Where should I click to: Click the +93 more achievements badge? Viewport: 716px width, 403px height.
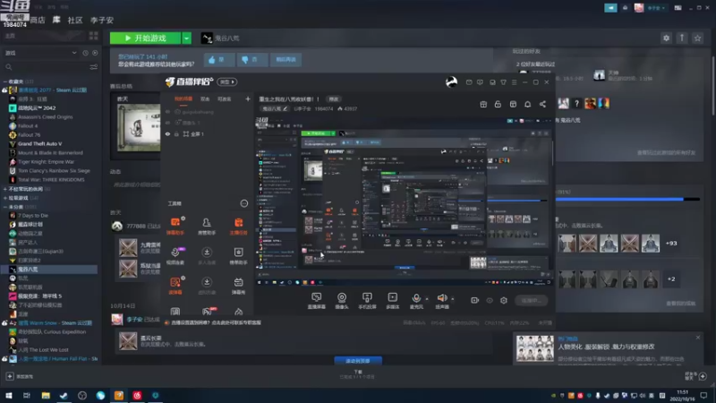[671, 244]
